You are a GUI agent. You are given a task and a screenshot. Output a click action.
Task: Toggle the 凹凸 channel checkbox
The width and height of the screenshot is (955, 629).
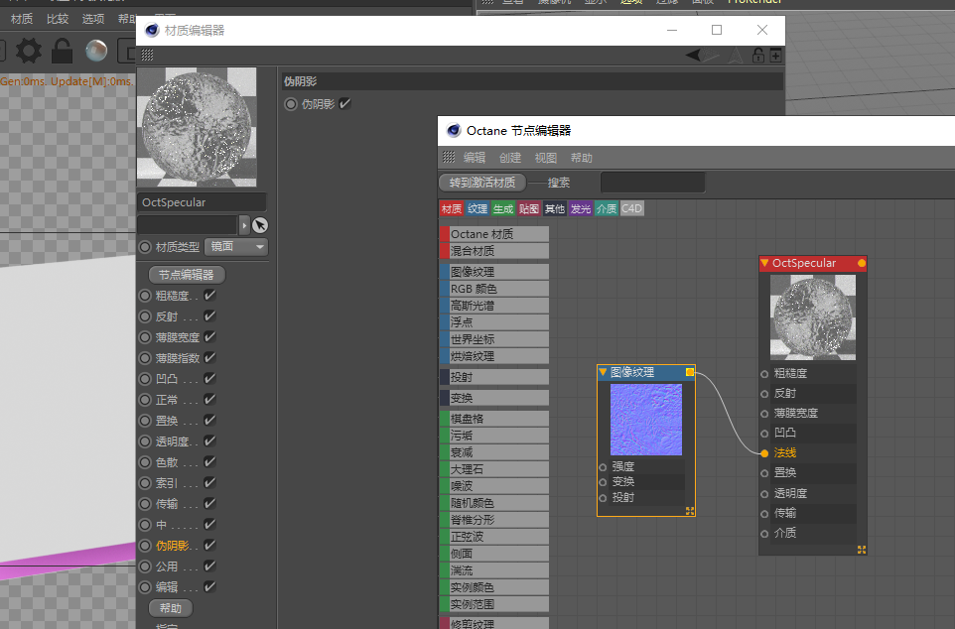(x=209, y=379)
